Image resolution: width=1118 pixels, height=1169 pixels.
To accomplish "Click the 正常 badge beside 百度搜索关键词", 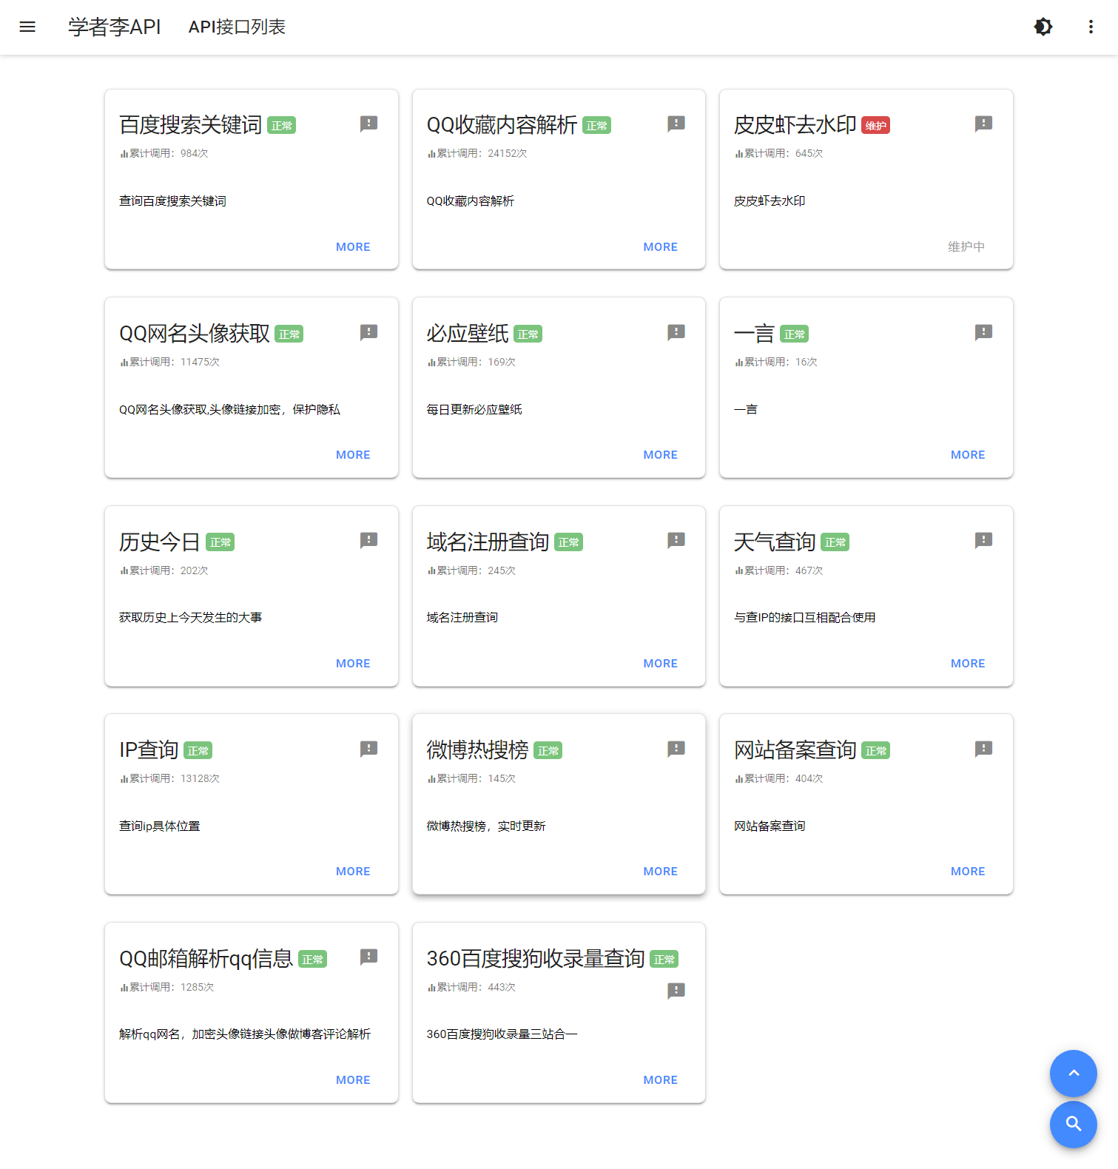I will [x=282, y=126].
